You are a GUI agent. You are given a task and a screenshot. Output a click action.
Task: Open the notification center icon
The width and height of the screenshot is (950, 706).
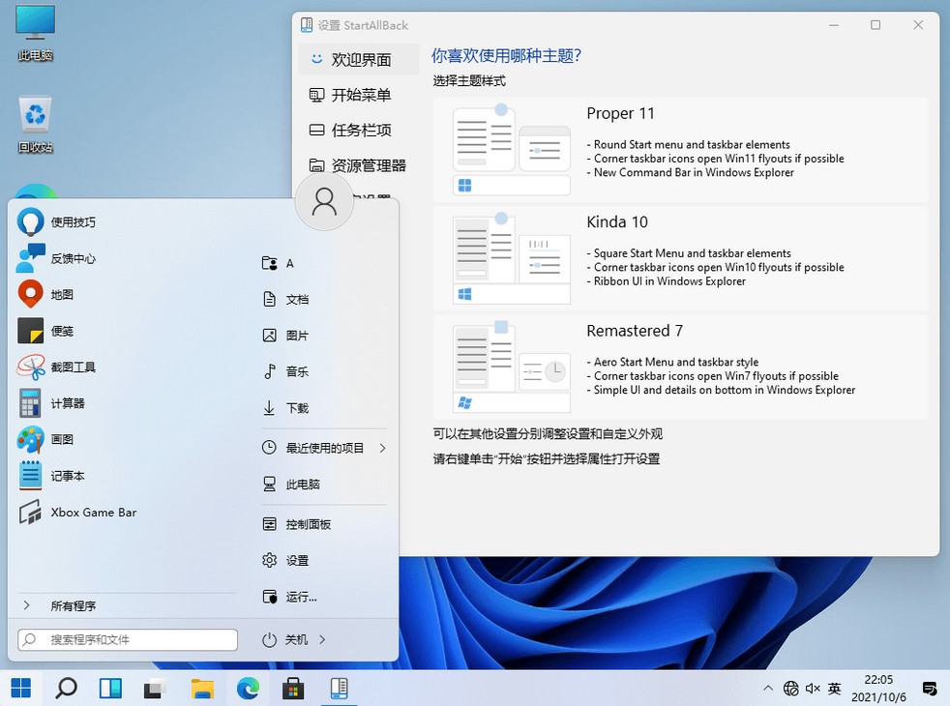929,688
